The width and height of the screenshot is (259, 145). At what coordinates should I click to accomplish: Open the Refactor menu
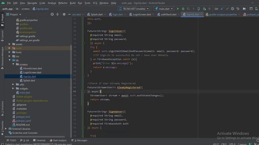[63, 3]
